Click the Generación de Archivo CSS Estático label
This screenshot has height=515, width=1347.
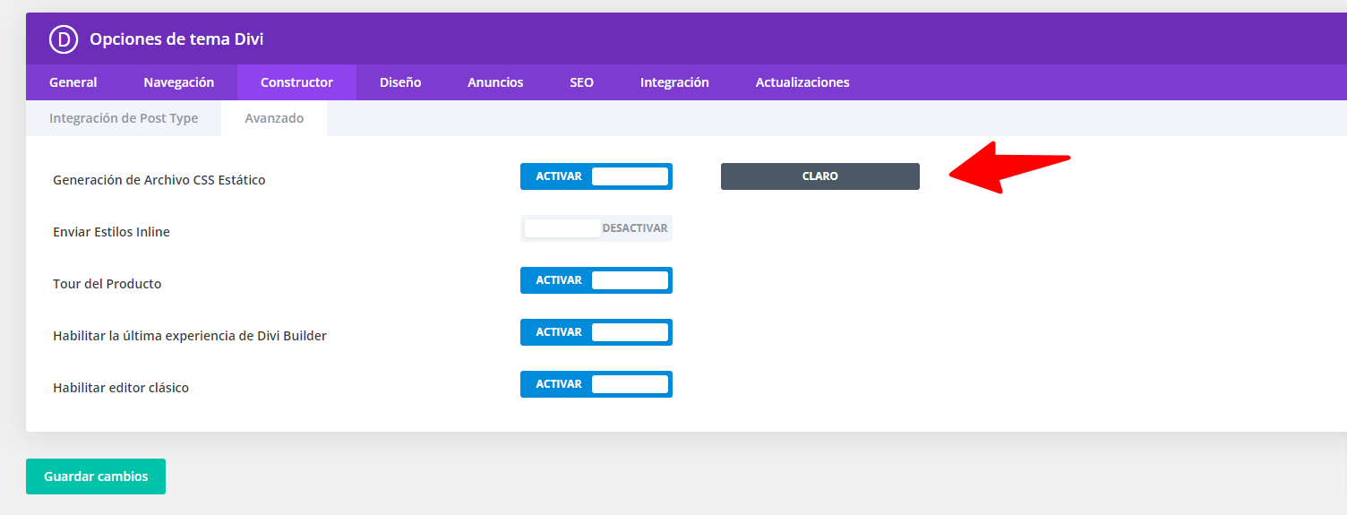pos(159,180)
